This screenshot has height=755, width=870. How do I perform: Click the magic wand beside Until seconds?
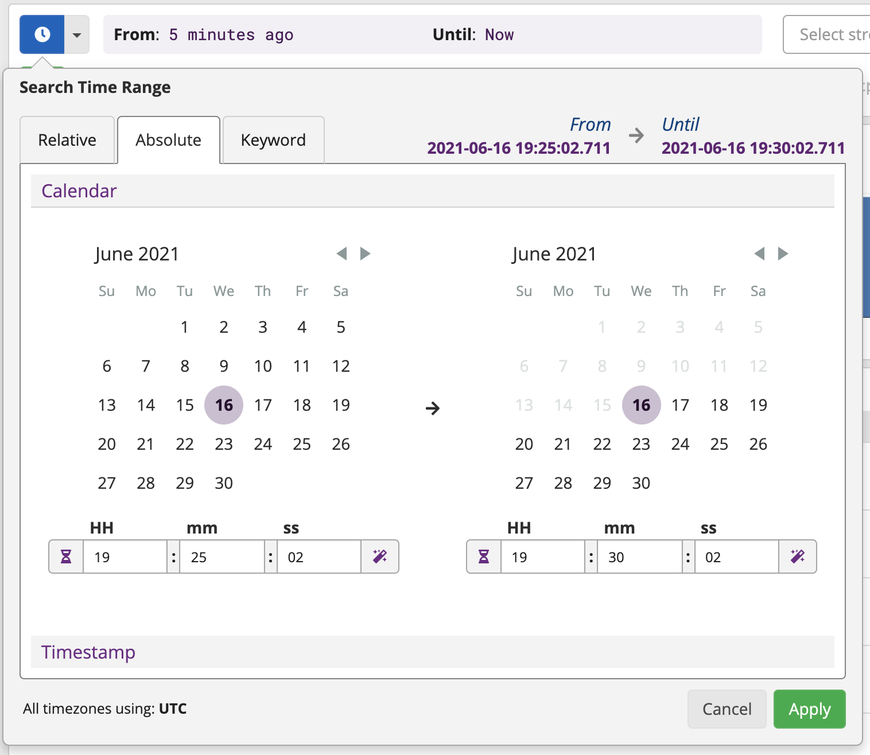point(797,556)
